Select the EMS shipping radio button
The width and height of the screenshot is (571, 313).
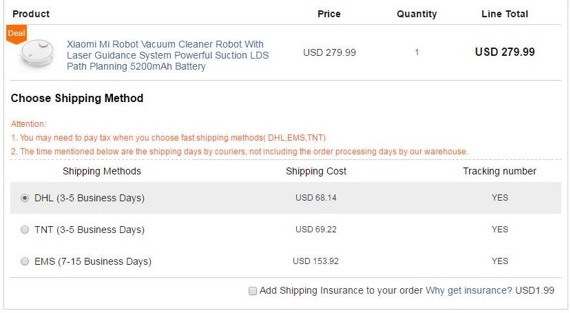tap(25, 261)
